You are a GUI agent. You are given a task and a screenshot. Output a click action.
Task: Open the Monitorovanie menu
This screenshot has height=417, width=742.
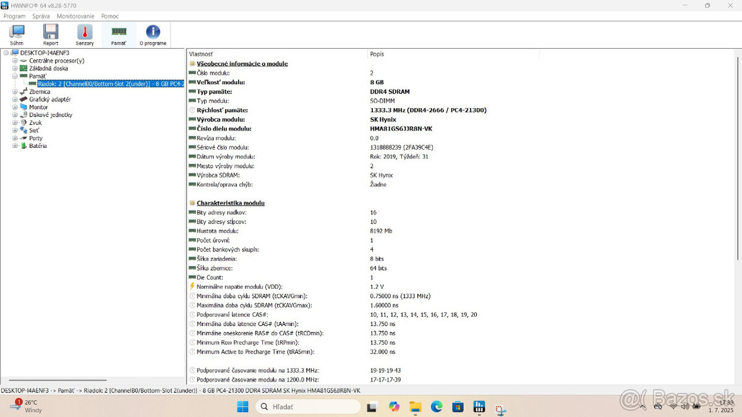(75, 15)
